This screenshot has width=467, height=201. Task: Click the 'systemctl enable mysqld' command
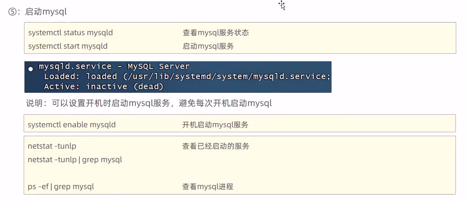(71, 125)
